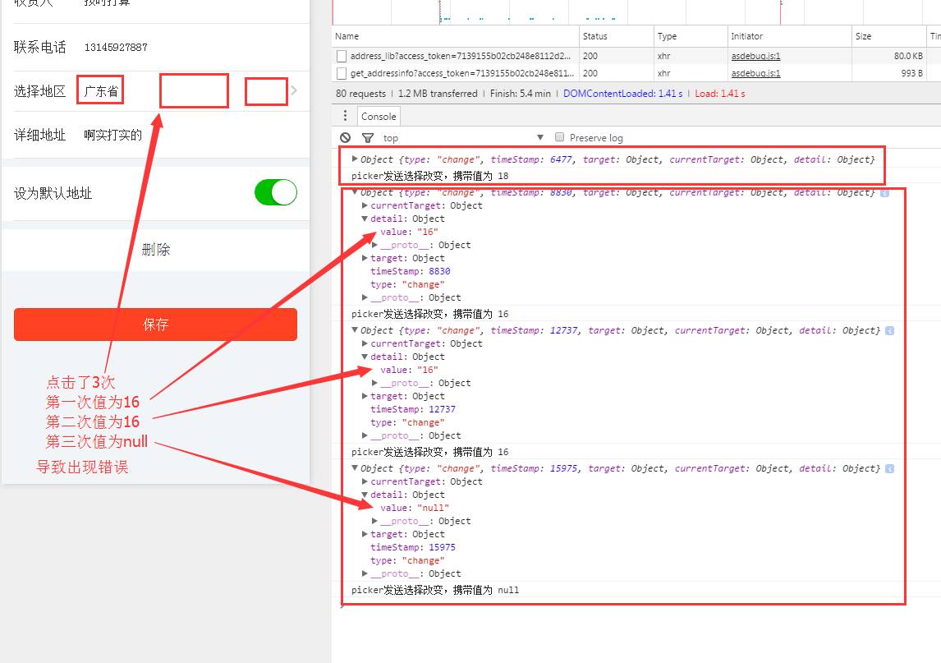Check the get_addressinfo request row checkbox

point(342,73)
